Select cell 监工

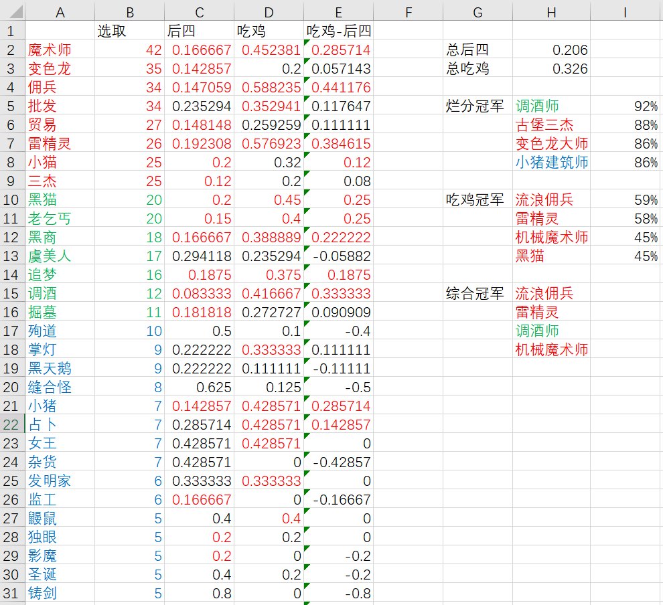pos(60,499)
